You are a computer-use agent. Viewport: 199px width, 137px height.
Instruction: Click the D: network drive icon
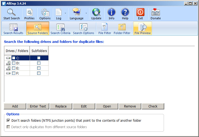[x=8, y=63]
